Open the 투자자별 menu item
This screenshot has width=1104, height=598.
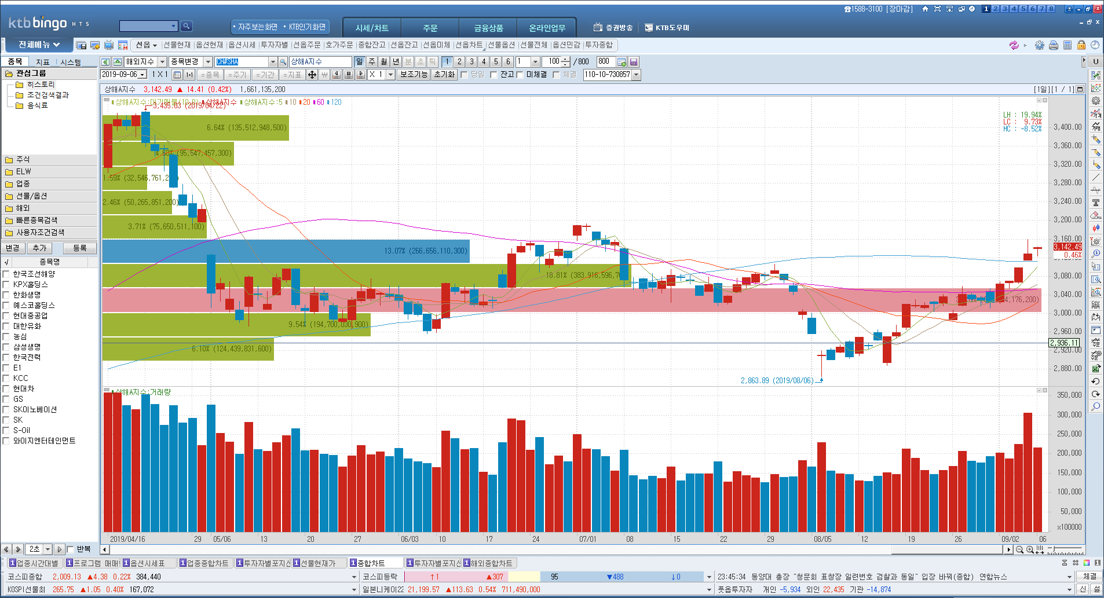[x=274, y=45]
